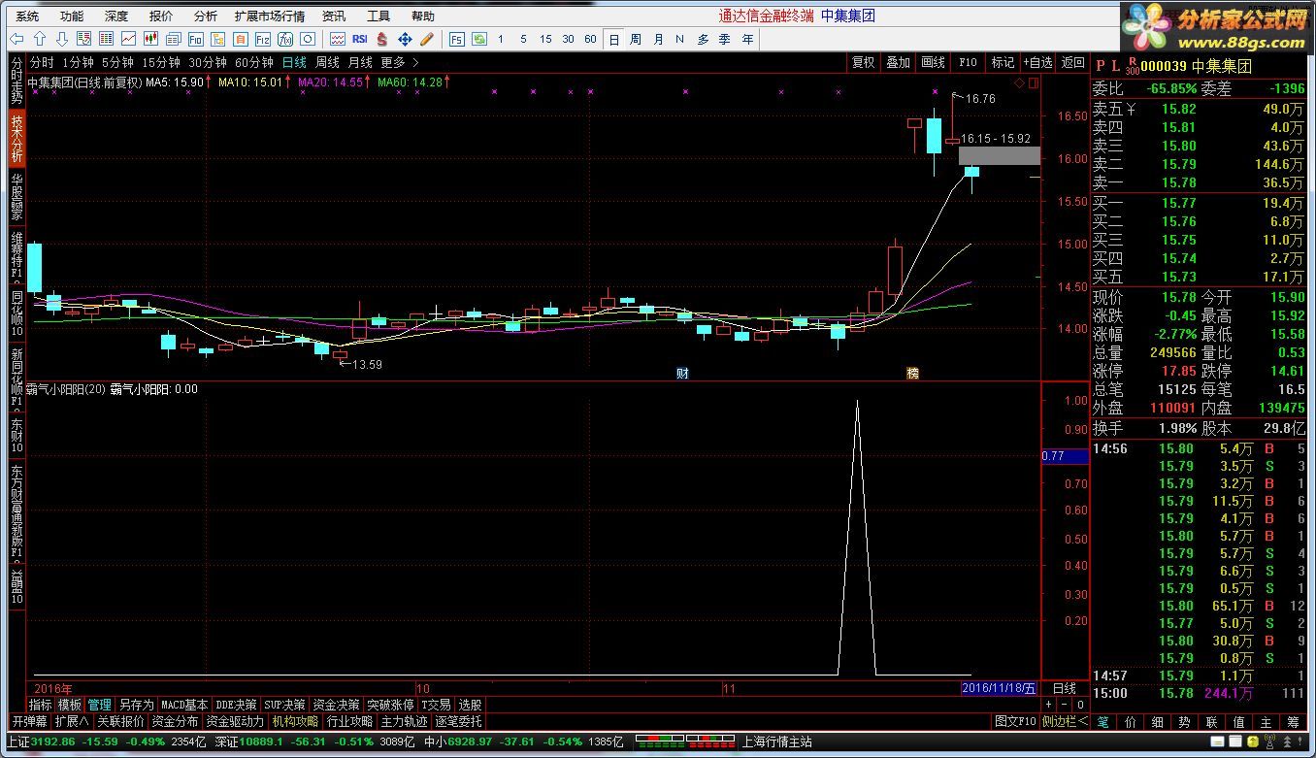Click the 关联报价 button

pos(120,721)
